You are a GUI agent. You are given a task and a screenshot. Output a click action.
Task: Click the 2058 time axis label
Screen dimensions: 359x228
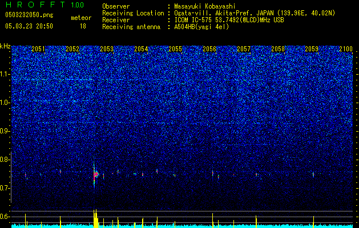tap(278, 49)
